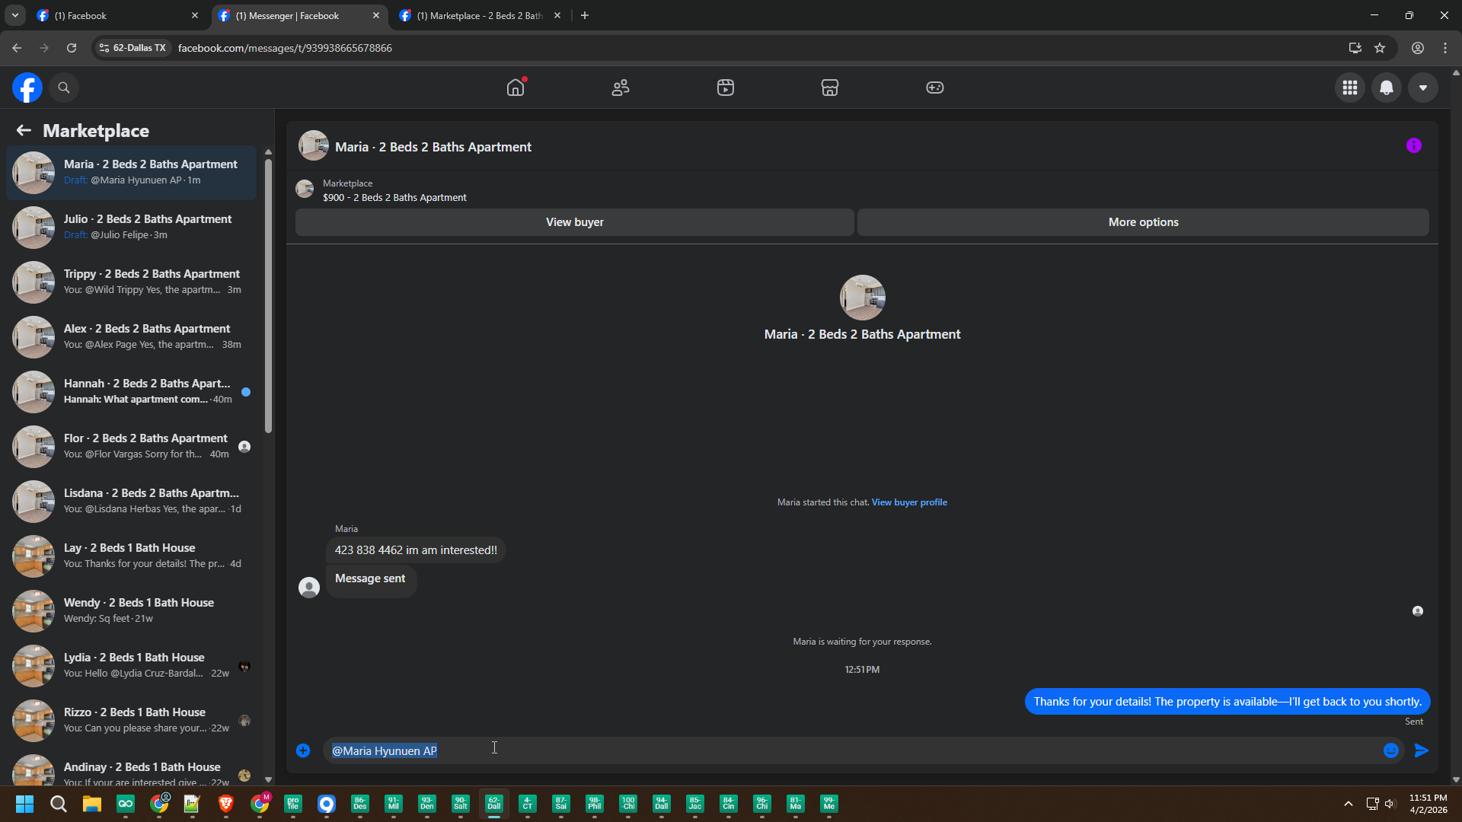The width and height of the screenshot is (1462, 822).
Task: Open the Wendy 2 Beds 1 Bath House chat
Action: click(132, 610)
